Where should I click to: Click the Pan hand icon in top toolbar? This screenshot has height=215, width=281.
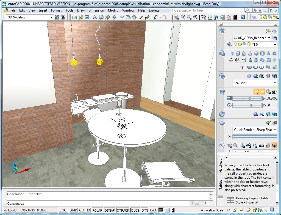[x=177, y=17]
